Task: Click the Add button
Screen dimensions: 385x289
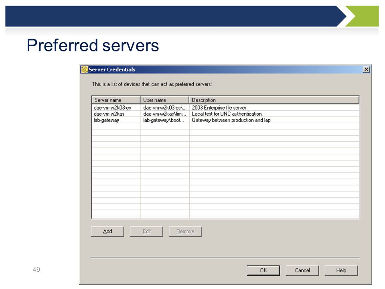Action: point(107,232)
